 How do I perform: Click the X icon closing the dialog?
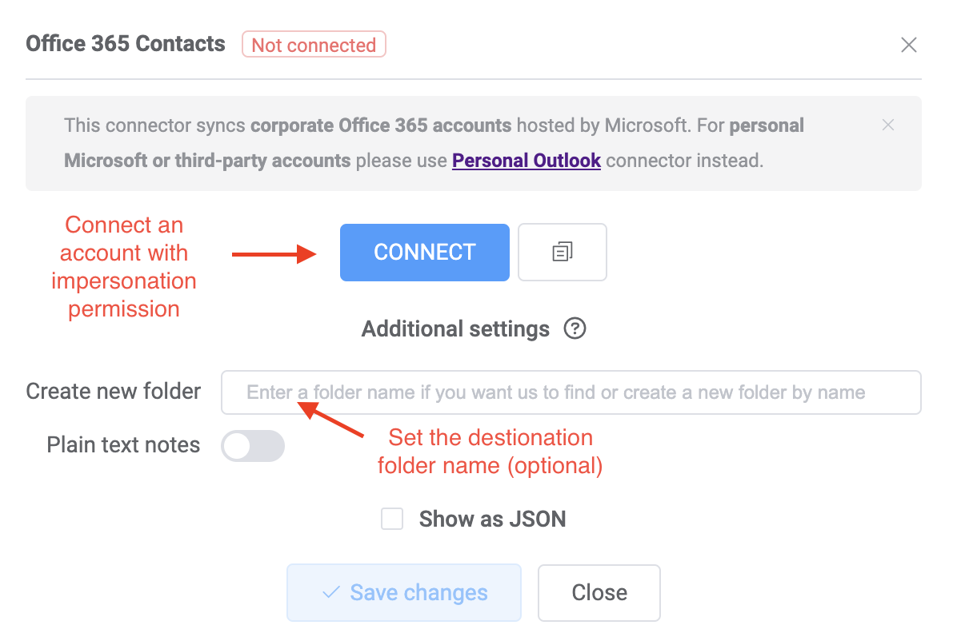coord(909,45)
